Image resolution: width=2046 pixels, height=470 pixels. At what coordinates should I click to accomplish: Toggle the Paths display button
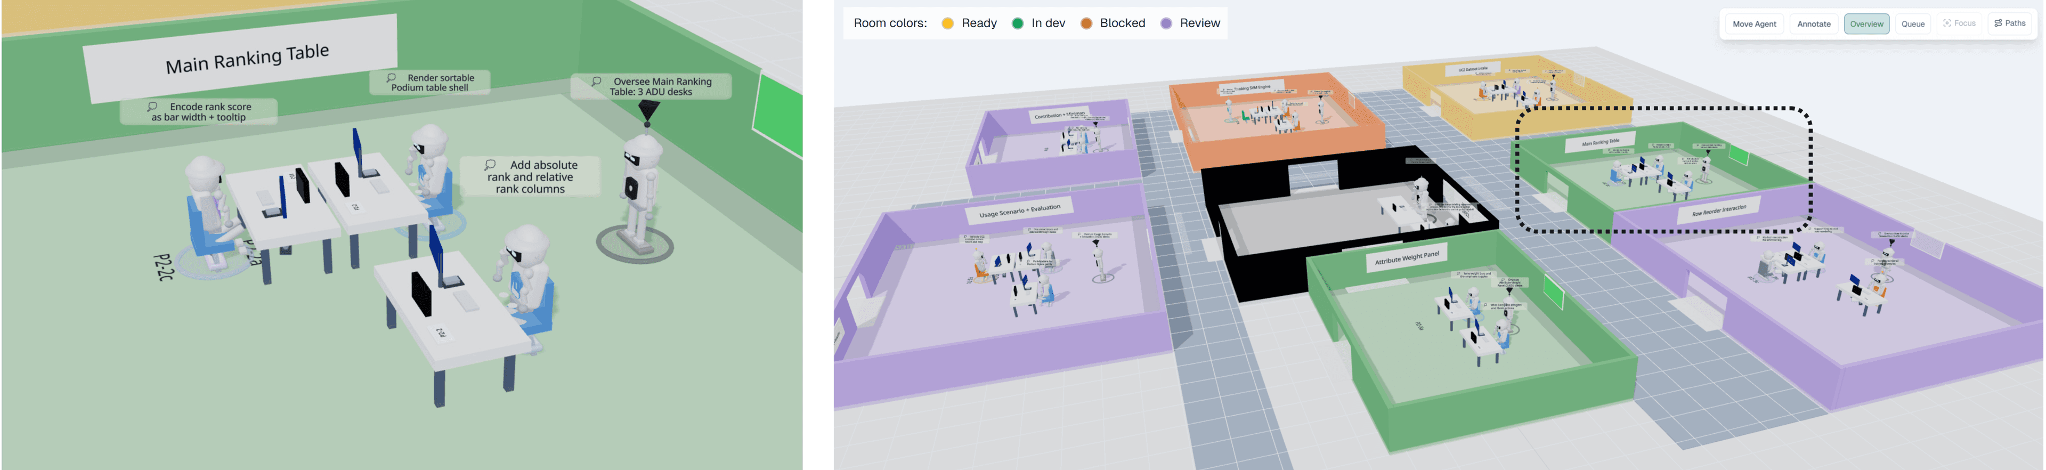[2010, 23]
